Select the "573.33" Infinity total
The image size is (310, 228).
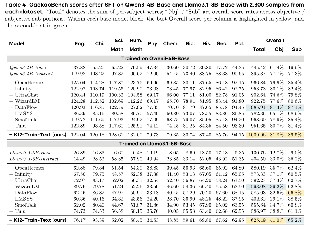[x=258, y=174]
